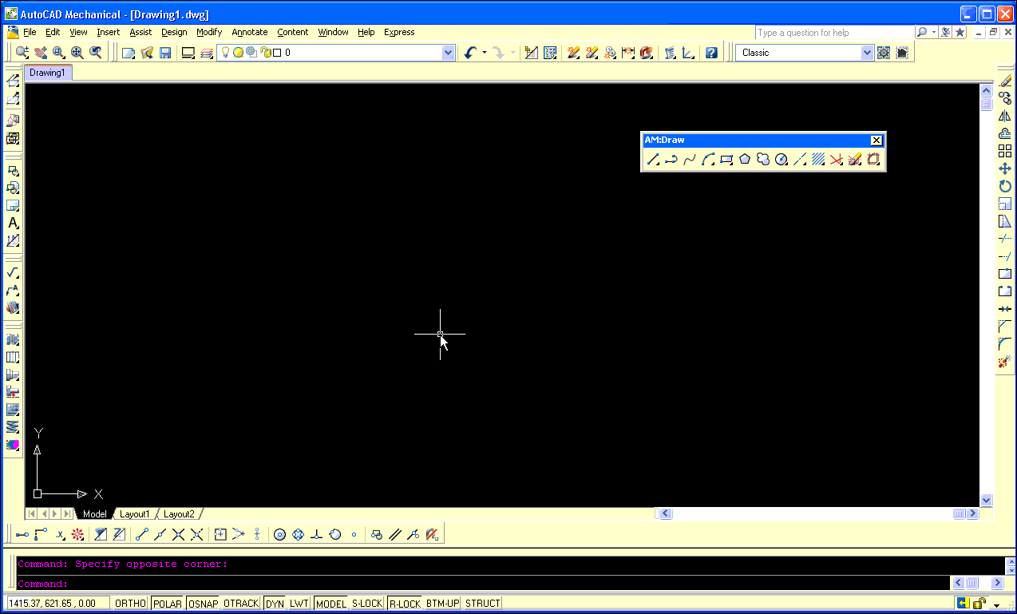Toggle LWT lineweight display

[x=299, y=604]
